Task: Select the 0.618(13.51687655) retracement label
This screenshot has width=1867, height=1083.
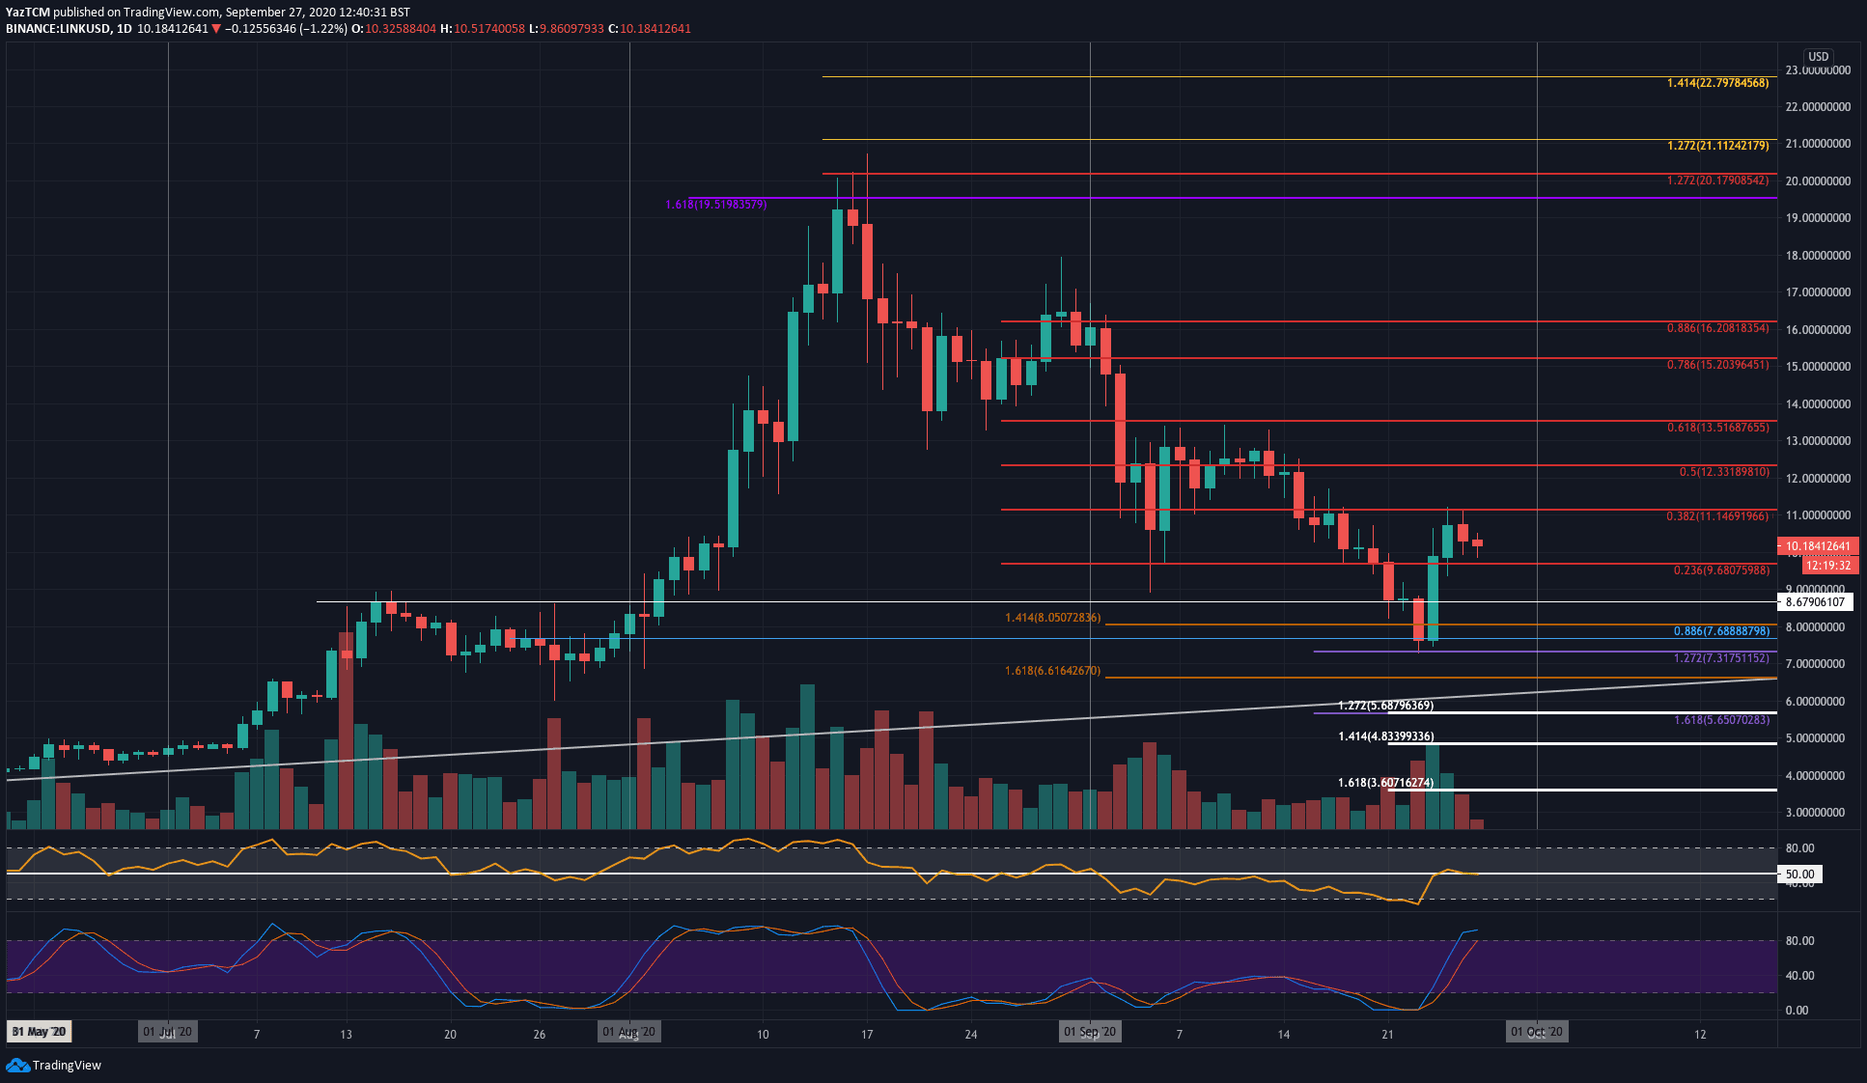Action: click(x=1717, y=428)
